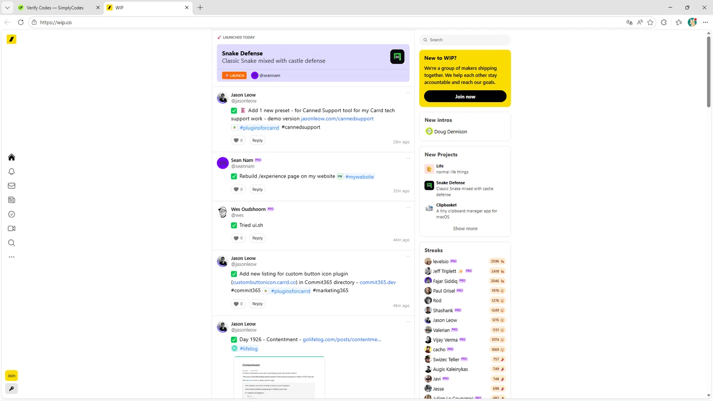The height and width of the screenshot is (401, 713).
Task: Click the orange LAUNCH badge
Action: click(x=234, y=76)
